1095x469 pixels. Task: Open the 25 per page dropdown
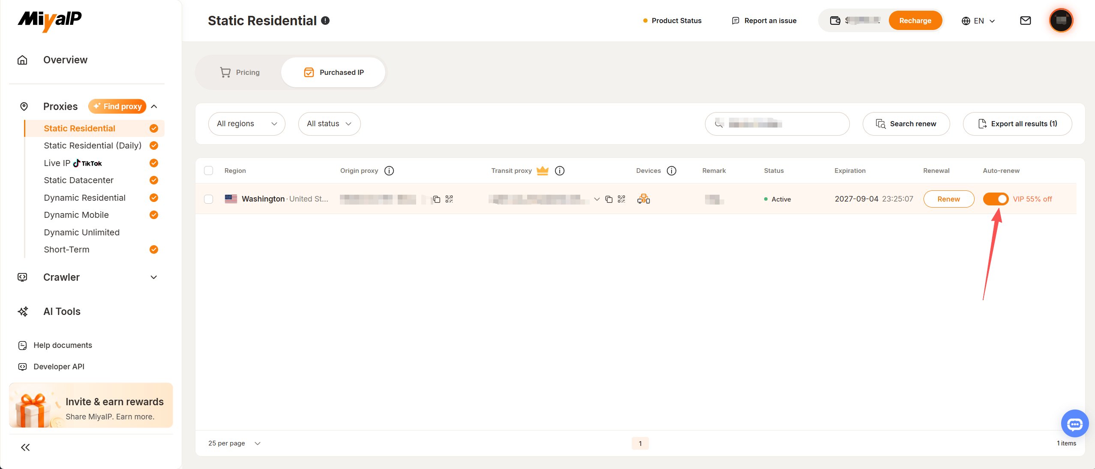[x=234, y=443]
